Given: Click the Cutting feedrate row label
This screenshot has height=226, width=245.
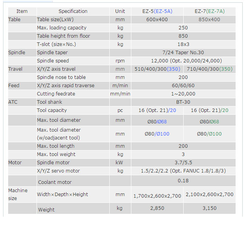Looking at the screenshot, I should pyautogui.click(x=56, y=94).
